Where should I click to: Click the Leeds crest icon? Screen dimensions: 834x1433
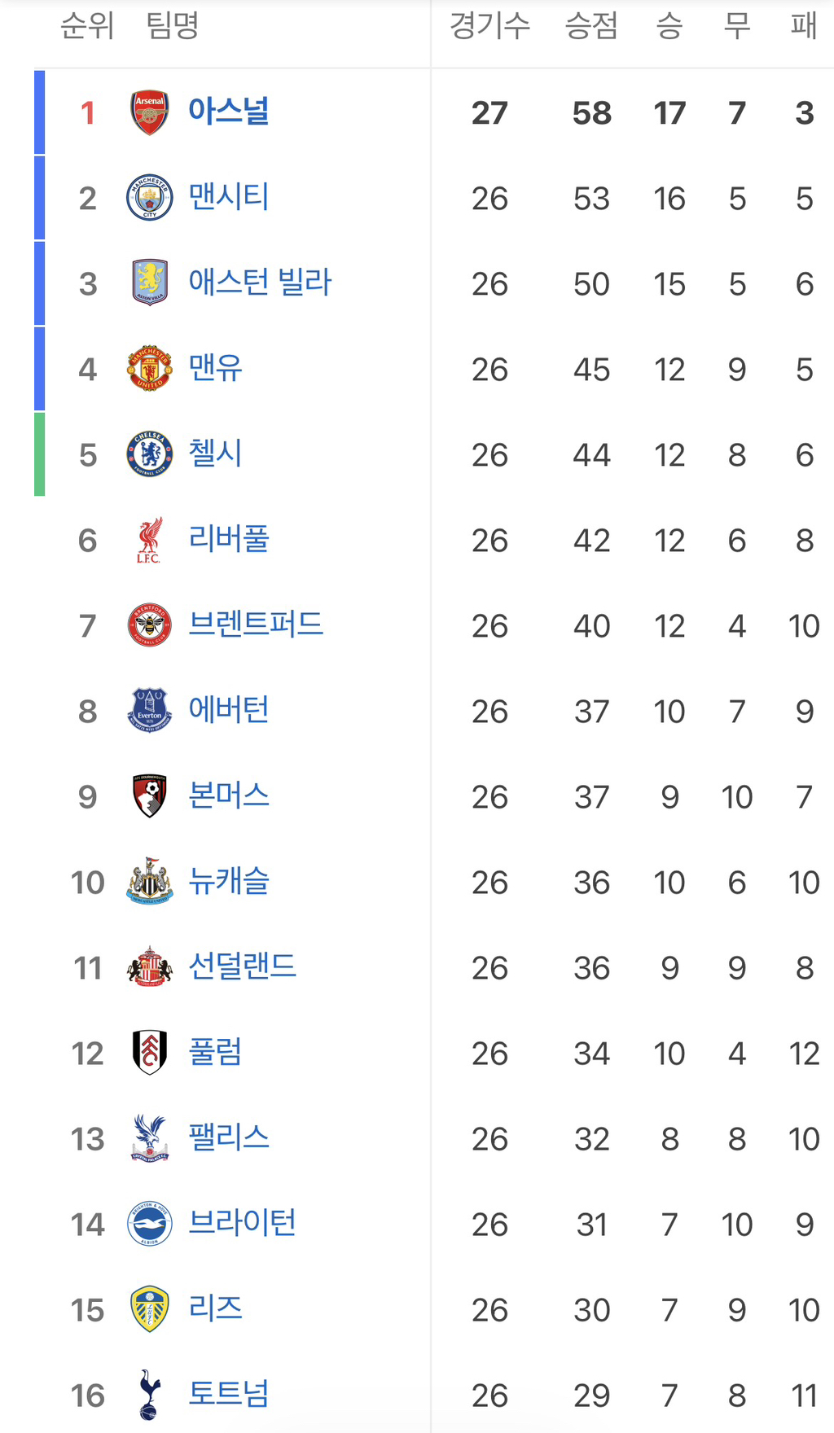(150, 1308)
